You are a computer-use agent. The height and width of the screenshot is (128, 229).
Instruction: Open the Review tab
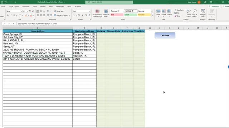coord(43,6)
